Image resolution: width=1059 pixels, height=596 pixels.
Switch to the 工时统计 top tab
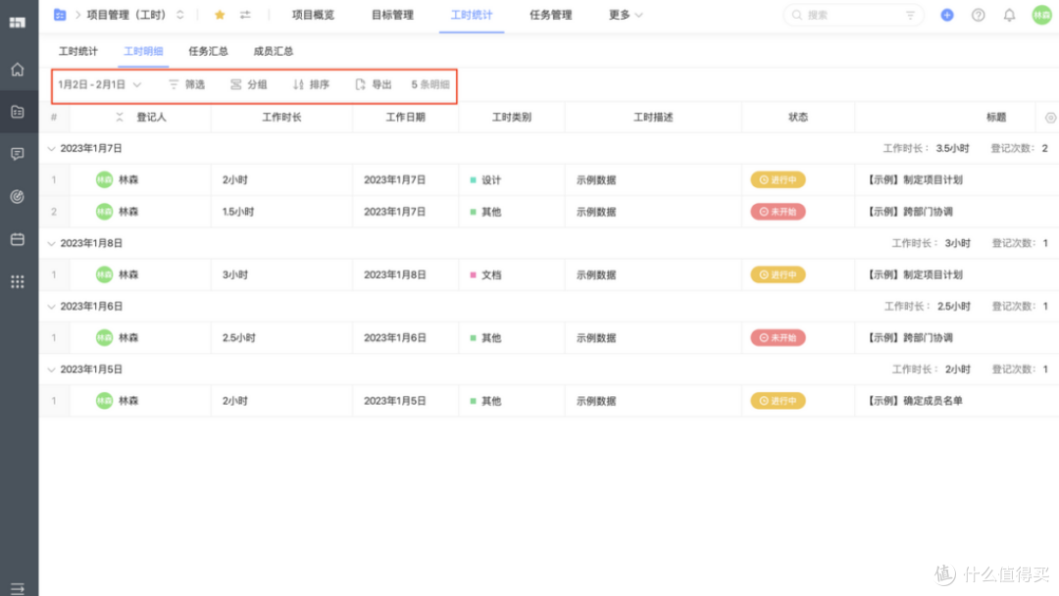pyautogui.click(x=472, y=15)
